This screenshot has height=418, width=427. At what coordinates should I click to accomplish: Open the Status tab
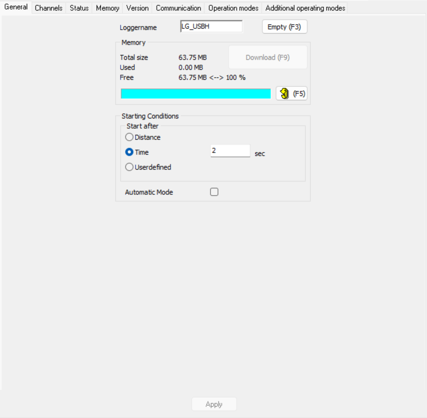click(x=79, y=8)
